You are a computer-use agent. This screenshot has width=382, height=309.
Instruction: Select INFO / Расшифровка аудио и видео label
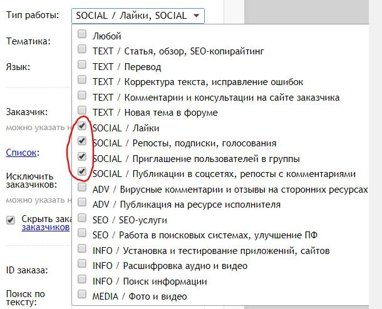coord(170,266)
